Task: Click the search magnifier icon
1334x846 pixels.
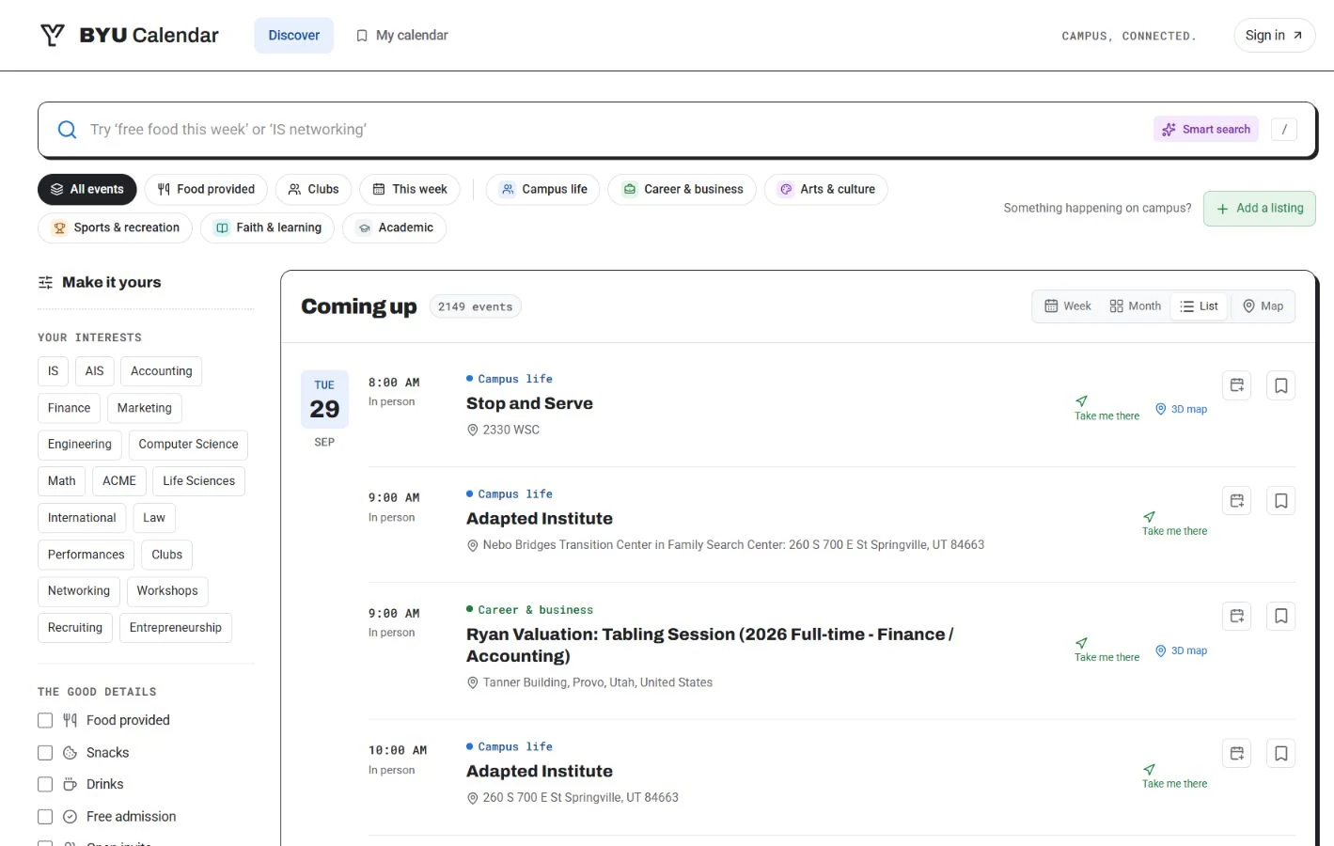Action: (x=68, y=130)
